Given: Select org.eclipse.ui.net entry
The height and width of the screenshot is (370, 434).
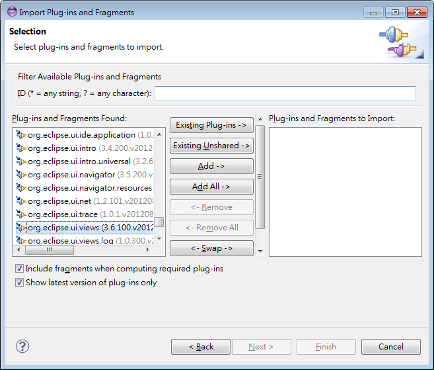Looking at the screenshot, I should [x=85, y=201].
